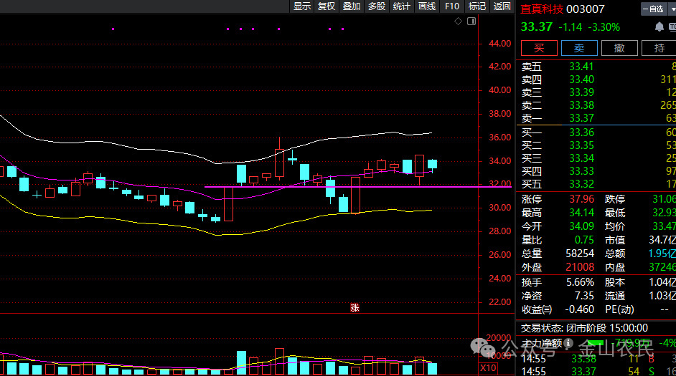Click the diamond marker icon above the chart
Image resolution: width=676 pixels, height=376 pixels.
pyautogui.click(x=459, y=21)
